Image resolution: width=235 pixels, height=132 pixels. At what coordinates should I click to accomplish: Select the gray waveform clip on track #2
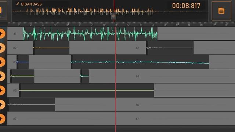click(x=170, y=48)
